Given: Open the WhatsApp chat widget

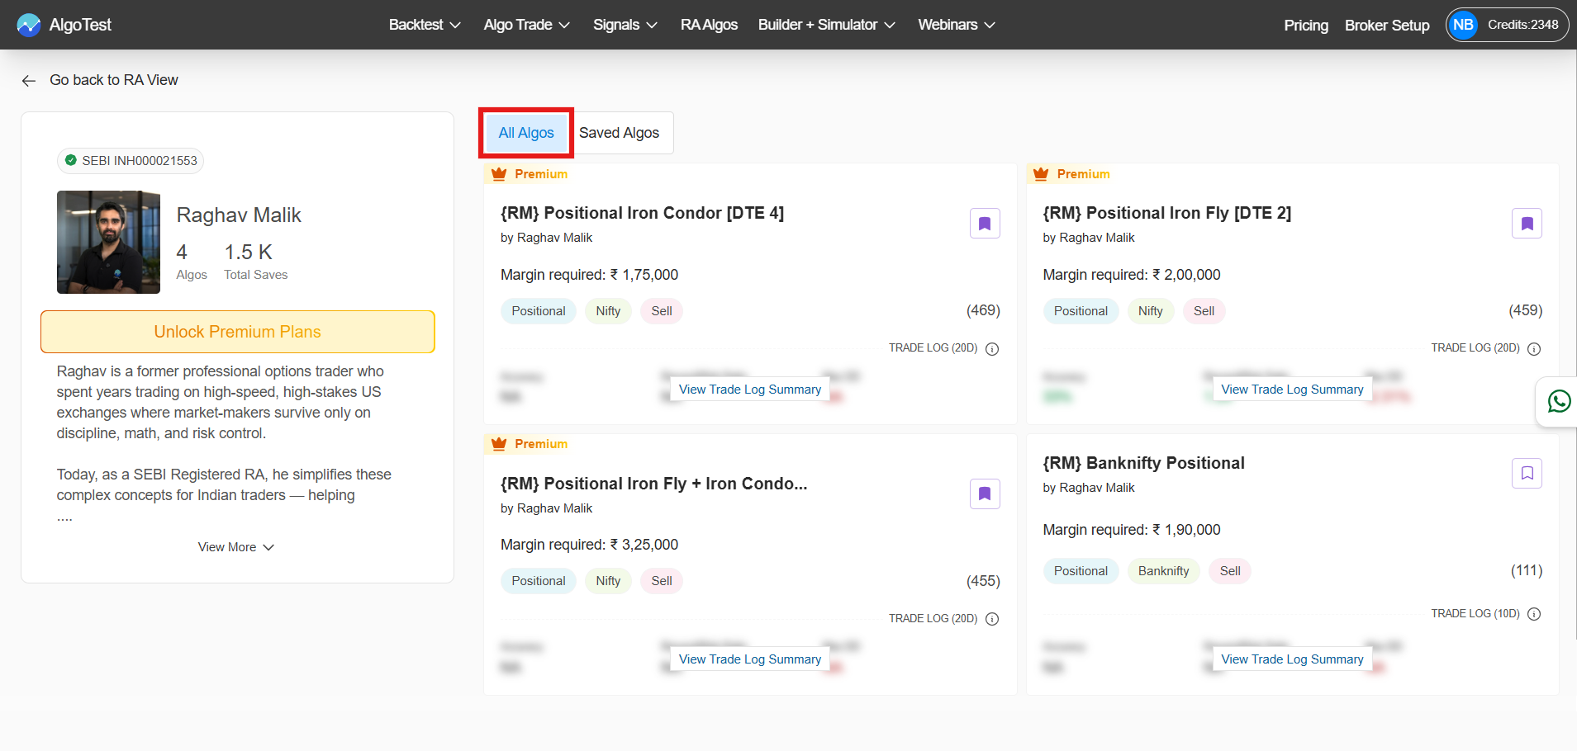Looking at the screenshot, I should pyautogui.click(x=1559, y=402).
